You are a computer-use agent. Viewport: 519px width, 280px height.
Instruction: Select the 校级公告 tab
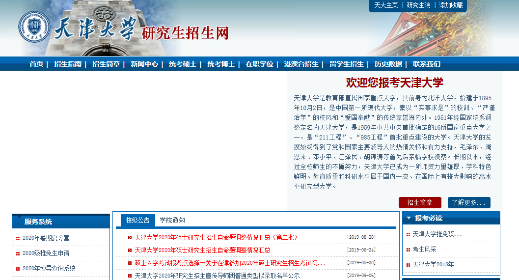[137, 220]
